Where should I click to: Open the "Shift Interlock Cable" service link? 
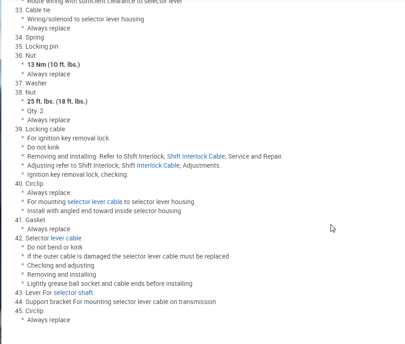(x=196, y=156)
